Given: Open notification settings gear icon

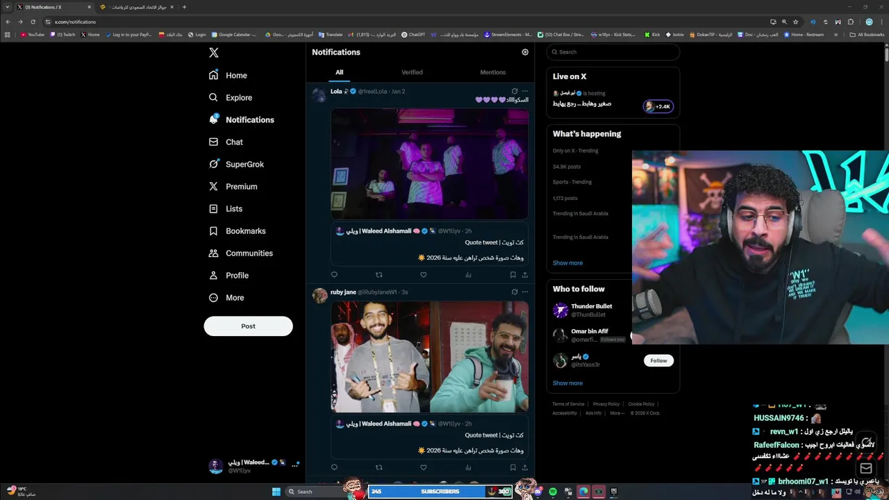Looking at the screenshot, I should (x=525, y=52).
